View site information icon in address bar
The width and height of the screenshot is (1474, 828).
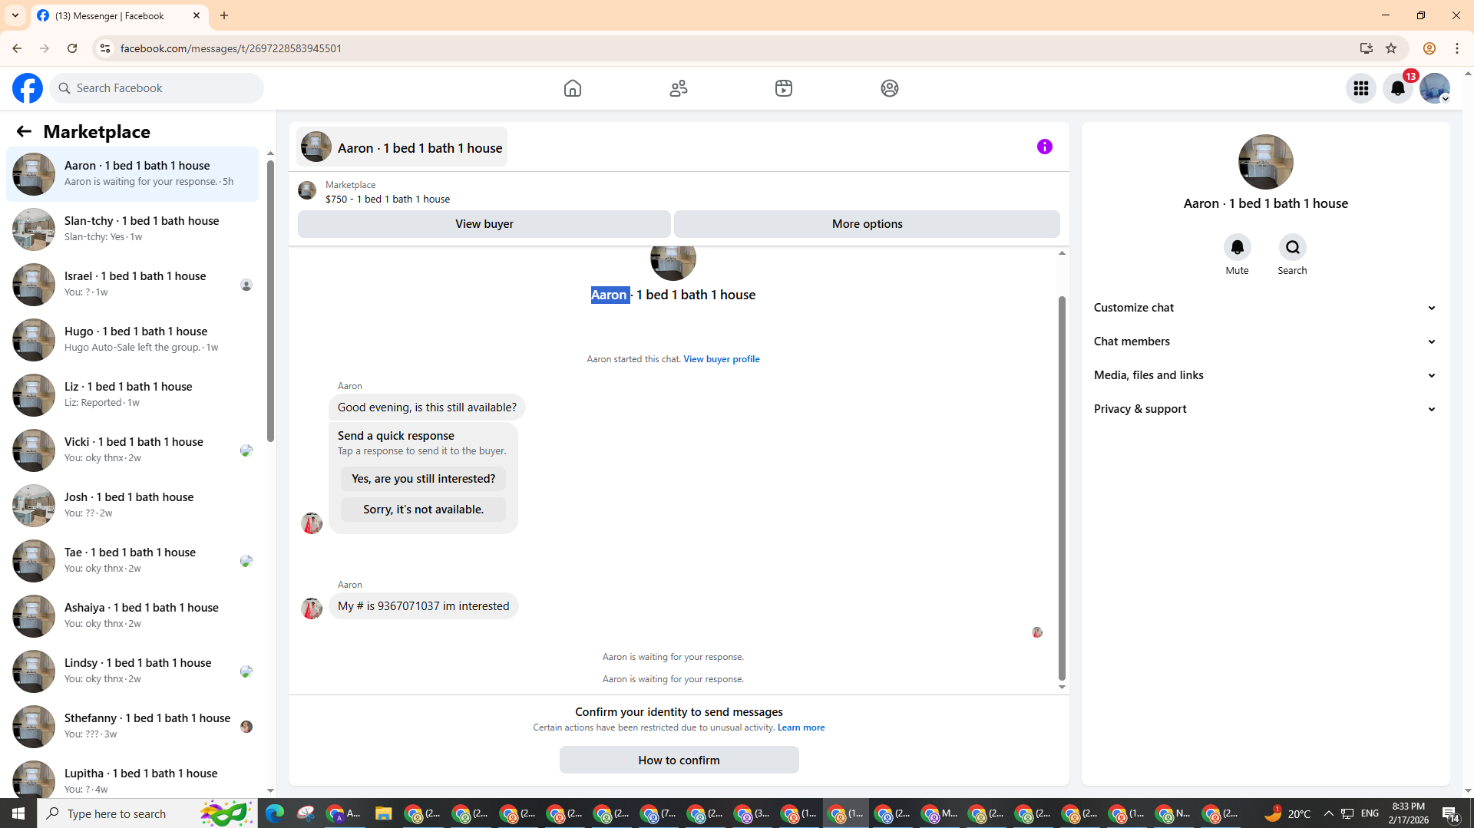(x=105, y=48)
